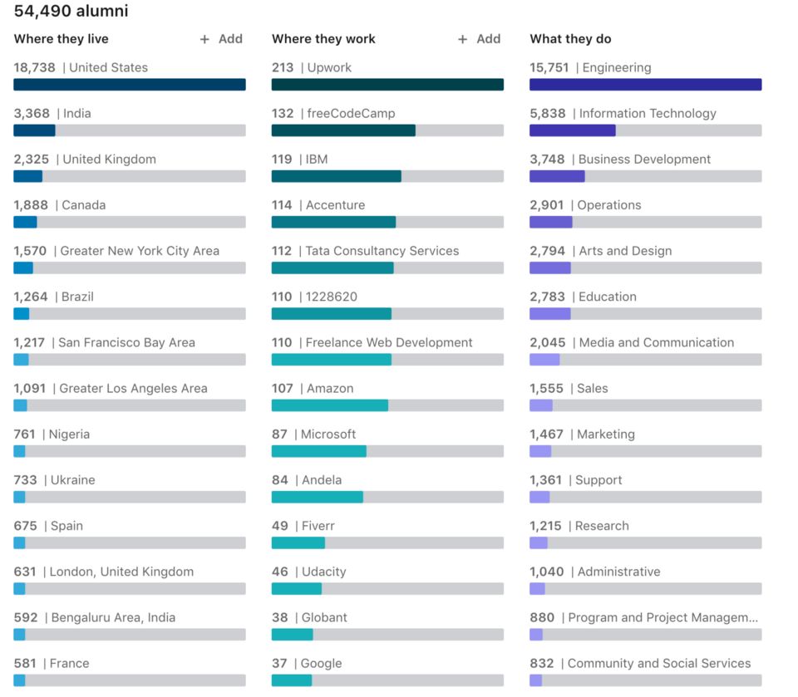Click the plus Add button under Where they work
This screenshot has height=697, width=798.
click(480, 39)
